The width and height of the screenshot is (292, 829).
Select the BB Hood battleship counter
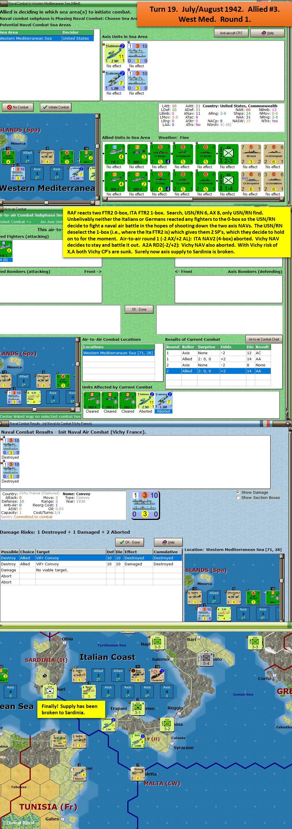click(251, 154)
